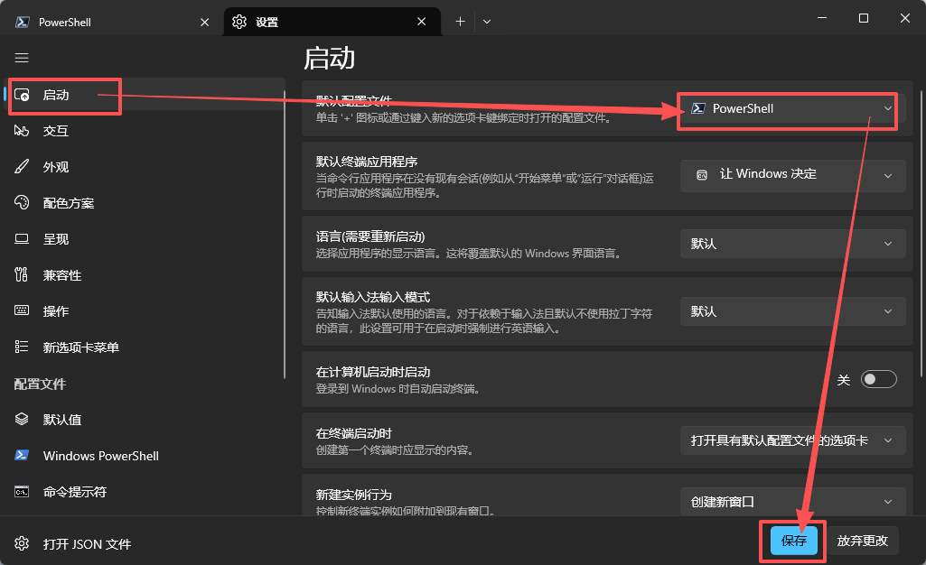Open the 操作 keyboard actions icon
This screenshot has width=926, height=565.
(22, 310)
